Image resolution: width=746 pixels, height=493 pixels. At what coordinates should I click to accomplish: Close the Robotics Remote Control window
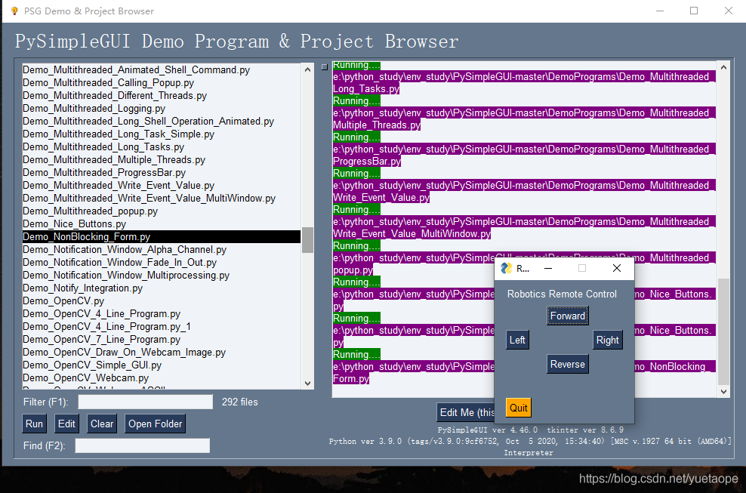(617, 268)
